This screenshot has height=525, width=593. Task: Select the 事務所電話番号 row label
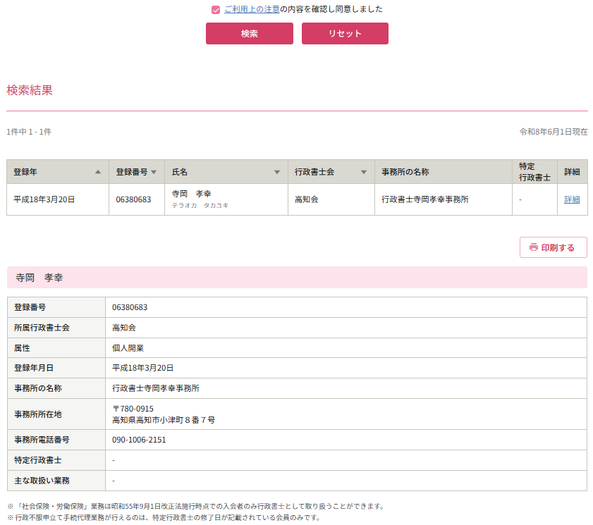42,440
